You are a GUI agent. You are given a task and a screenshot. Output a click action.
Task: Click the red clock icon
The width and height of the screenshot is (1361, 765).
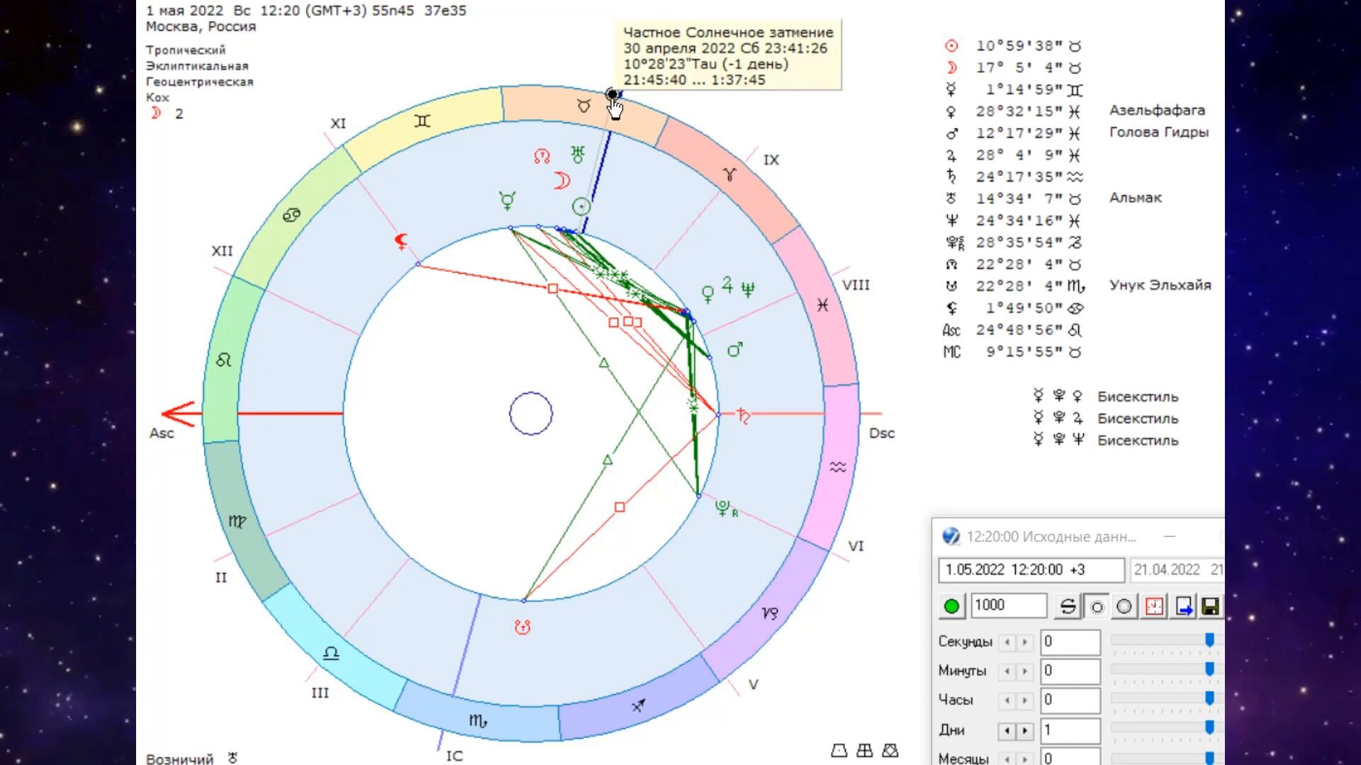coord(1155,606)
